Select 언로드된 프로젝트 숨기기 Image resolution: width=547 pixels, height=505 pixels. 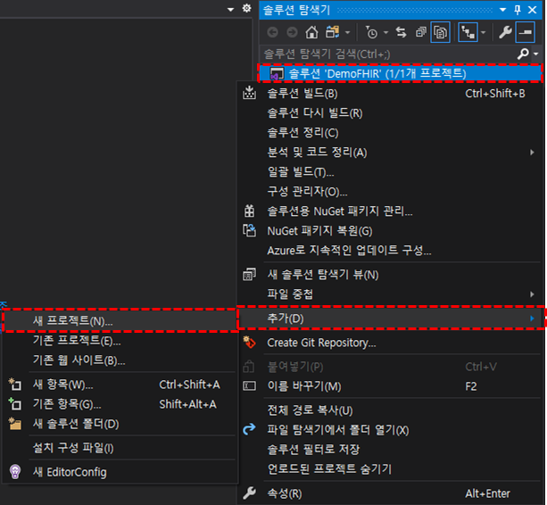pyautogui.click(x=389, y=469)
